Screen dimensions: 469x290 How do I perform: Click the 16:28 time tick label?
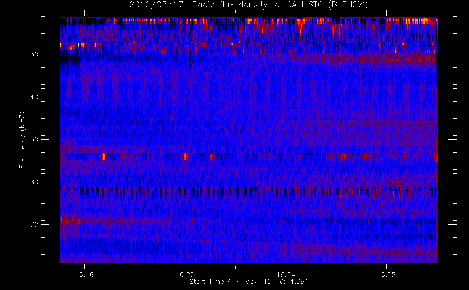click(386, 275)
